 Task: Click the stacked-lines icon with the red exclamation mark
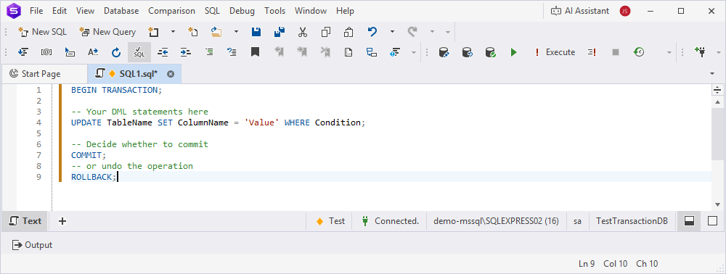592,52
